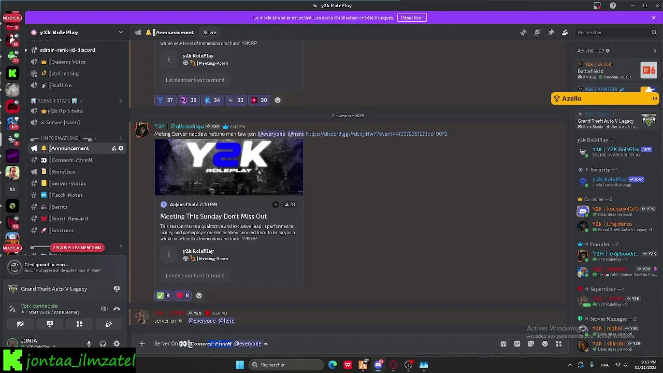This screenshot has height=373, width=663.
Task: Click the Suivre follow button
Action: pos(210,33)
